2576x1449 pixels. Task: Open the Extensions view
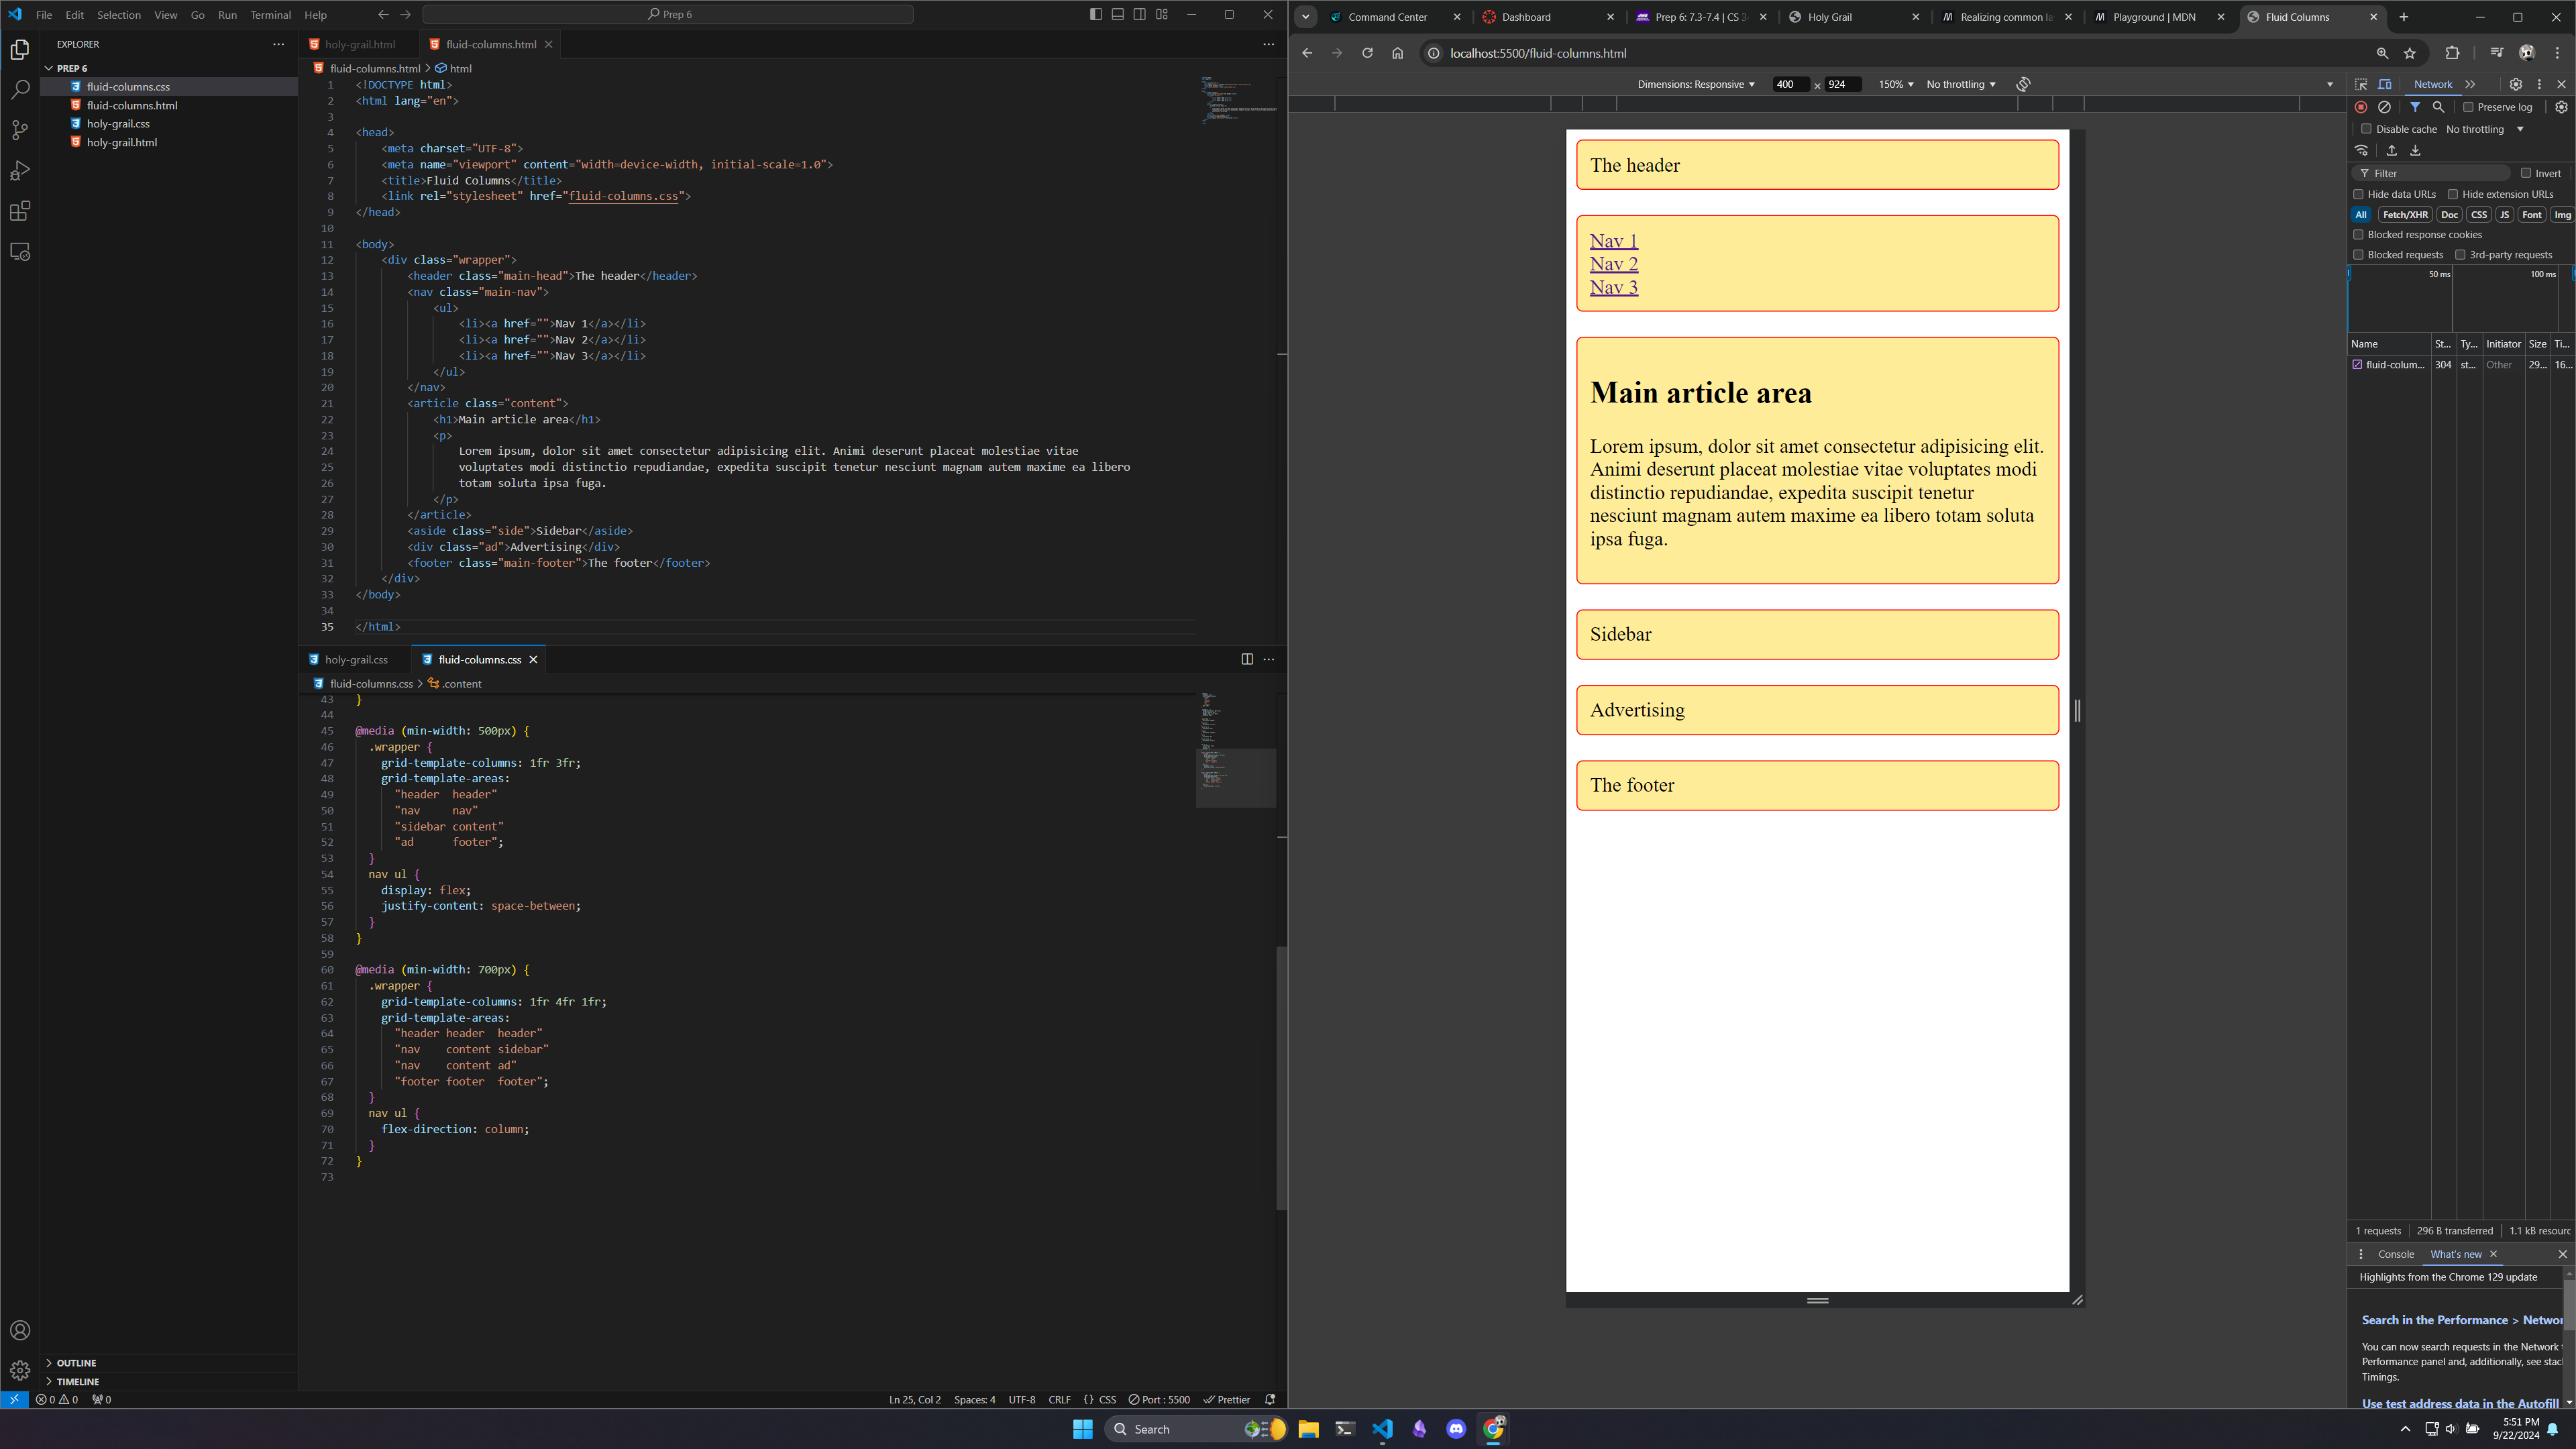[x=20, y=211]
